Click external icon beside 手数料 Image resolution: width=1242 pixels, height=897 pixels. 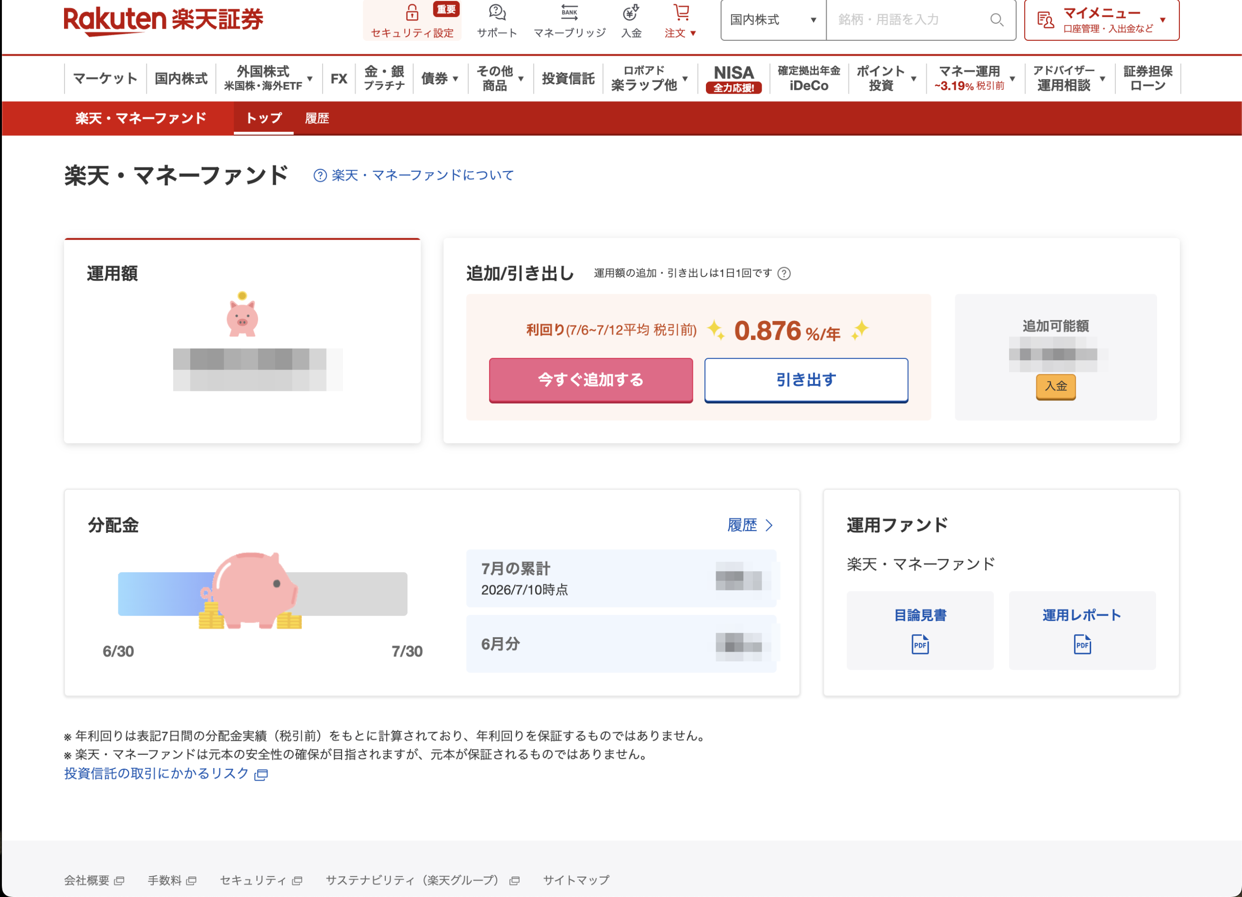(191, 881)
